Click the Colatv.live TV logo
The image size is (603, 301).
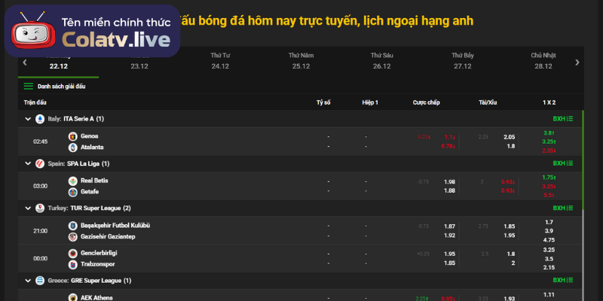pos(31,32)
